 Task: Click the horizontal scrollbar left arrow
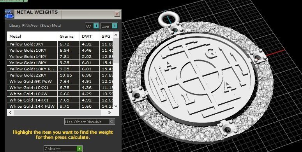[10, 112]
